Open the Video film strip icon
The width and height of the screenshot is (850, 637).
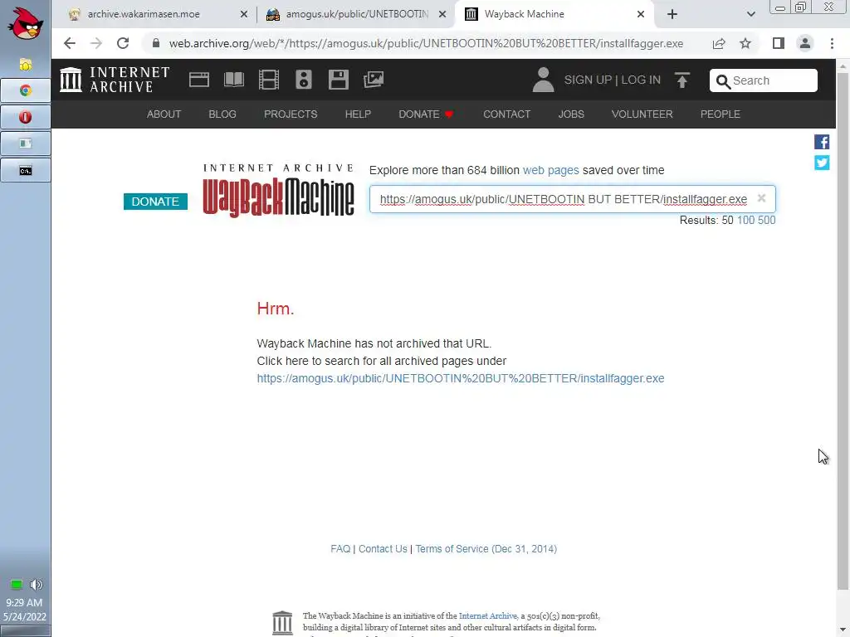(x=269, y=80)
